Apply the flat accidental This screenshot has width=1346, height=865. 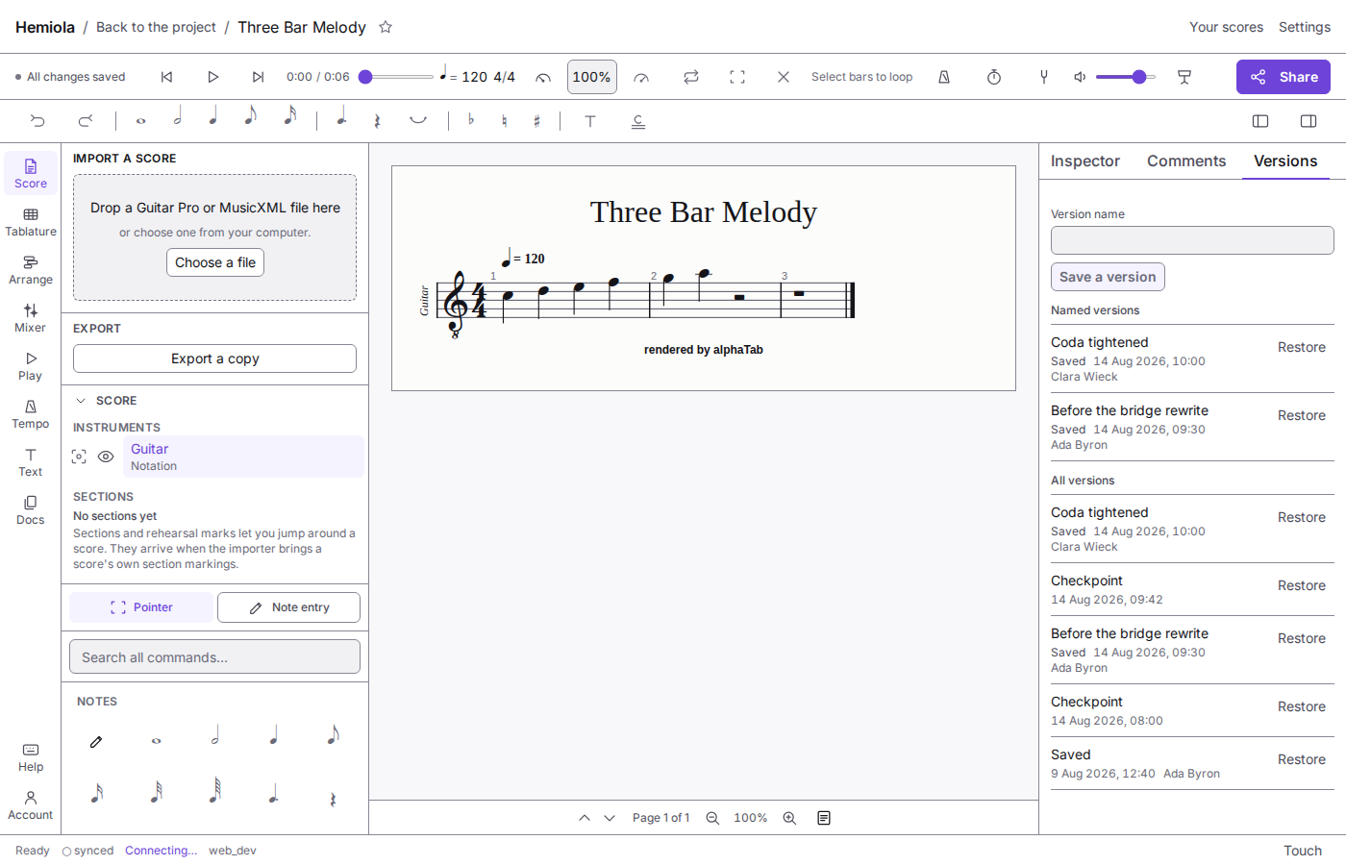point(470,120)
